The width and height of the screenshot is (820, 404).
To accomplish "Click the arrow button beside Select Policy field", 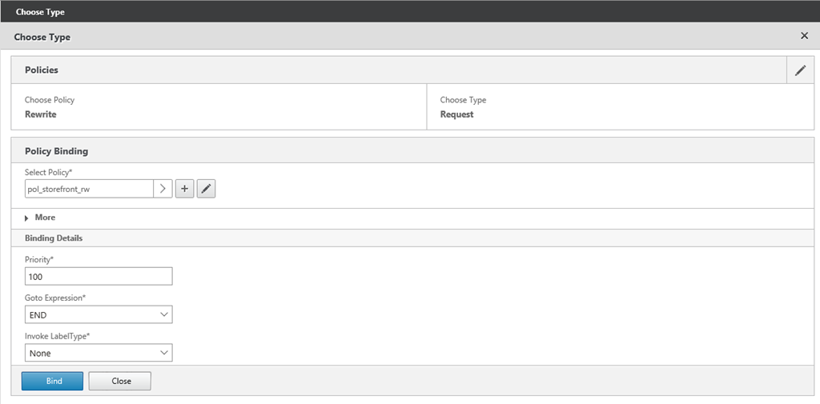I will point(163,189).
